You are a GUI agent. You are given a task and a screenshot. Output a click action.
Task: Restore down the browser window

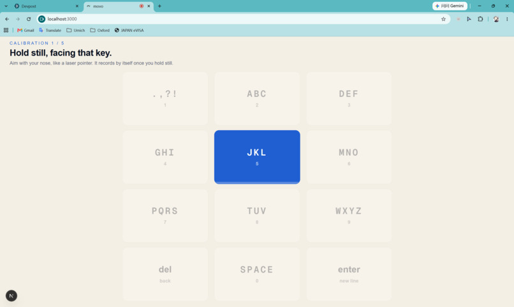coord(493,6)
